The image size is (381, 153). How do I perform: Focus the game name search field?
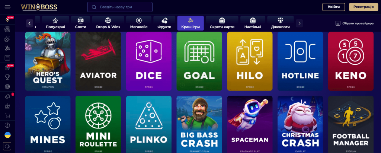120,7
